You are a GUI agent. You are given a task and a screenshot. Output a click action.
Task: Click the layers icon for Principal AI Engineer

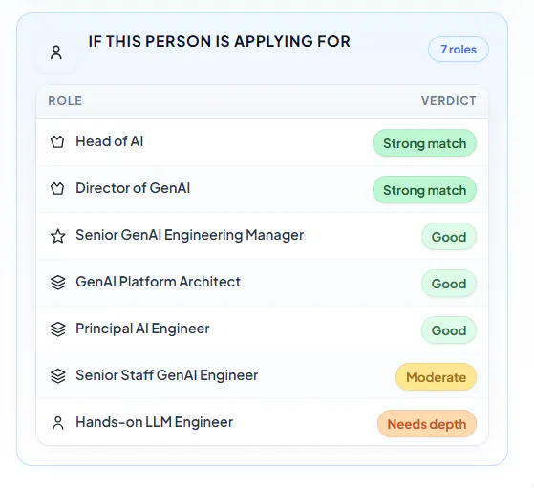(x=58, y=329)
